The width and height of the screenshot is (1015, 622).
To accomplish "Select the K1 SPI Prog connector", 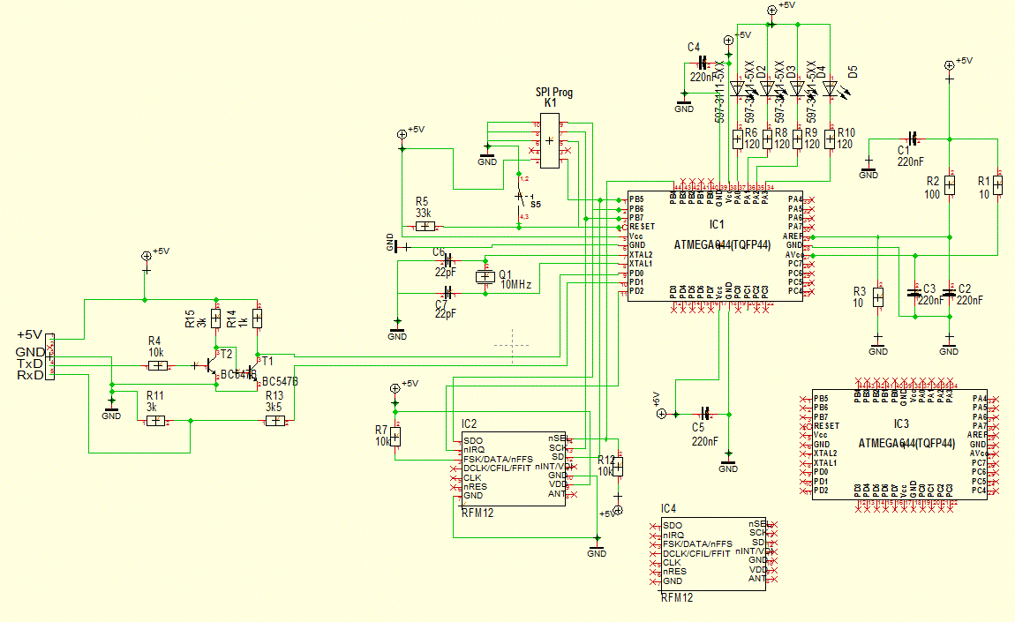I will pyautogui.click(x=550, y=140).
